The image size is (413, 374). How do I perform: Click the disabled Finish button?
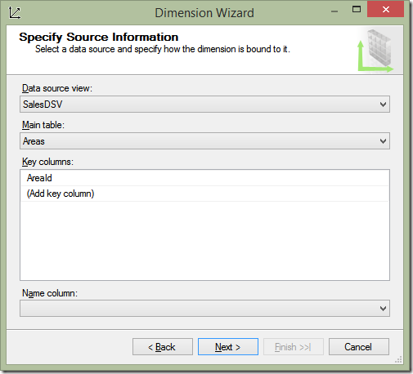(294, 347)
